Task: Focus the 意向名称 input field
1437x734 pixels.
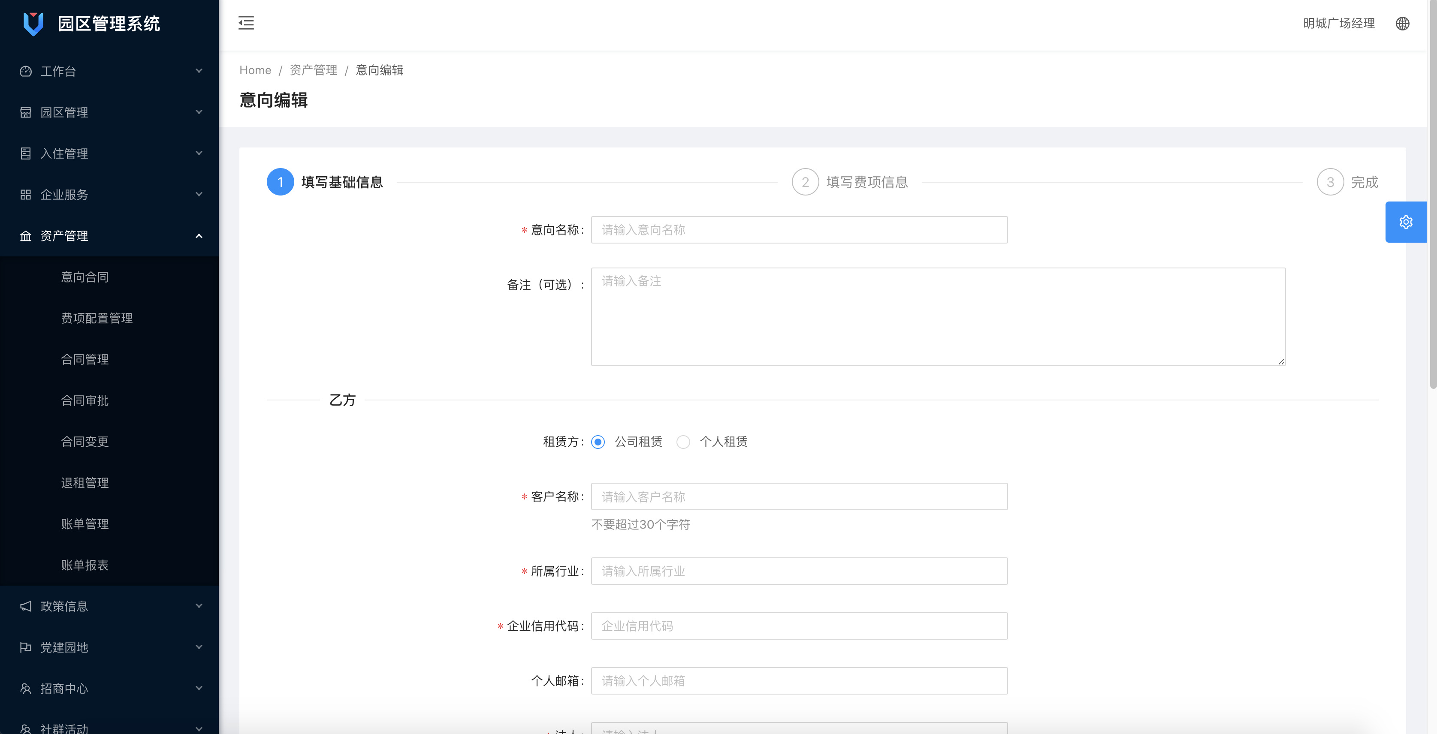Action: (x=799, y=230)
